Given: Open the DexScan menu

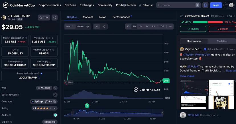Looking at the screenshot, I should pyautogui.click(x=70, y=5).
